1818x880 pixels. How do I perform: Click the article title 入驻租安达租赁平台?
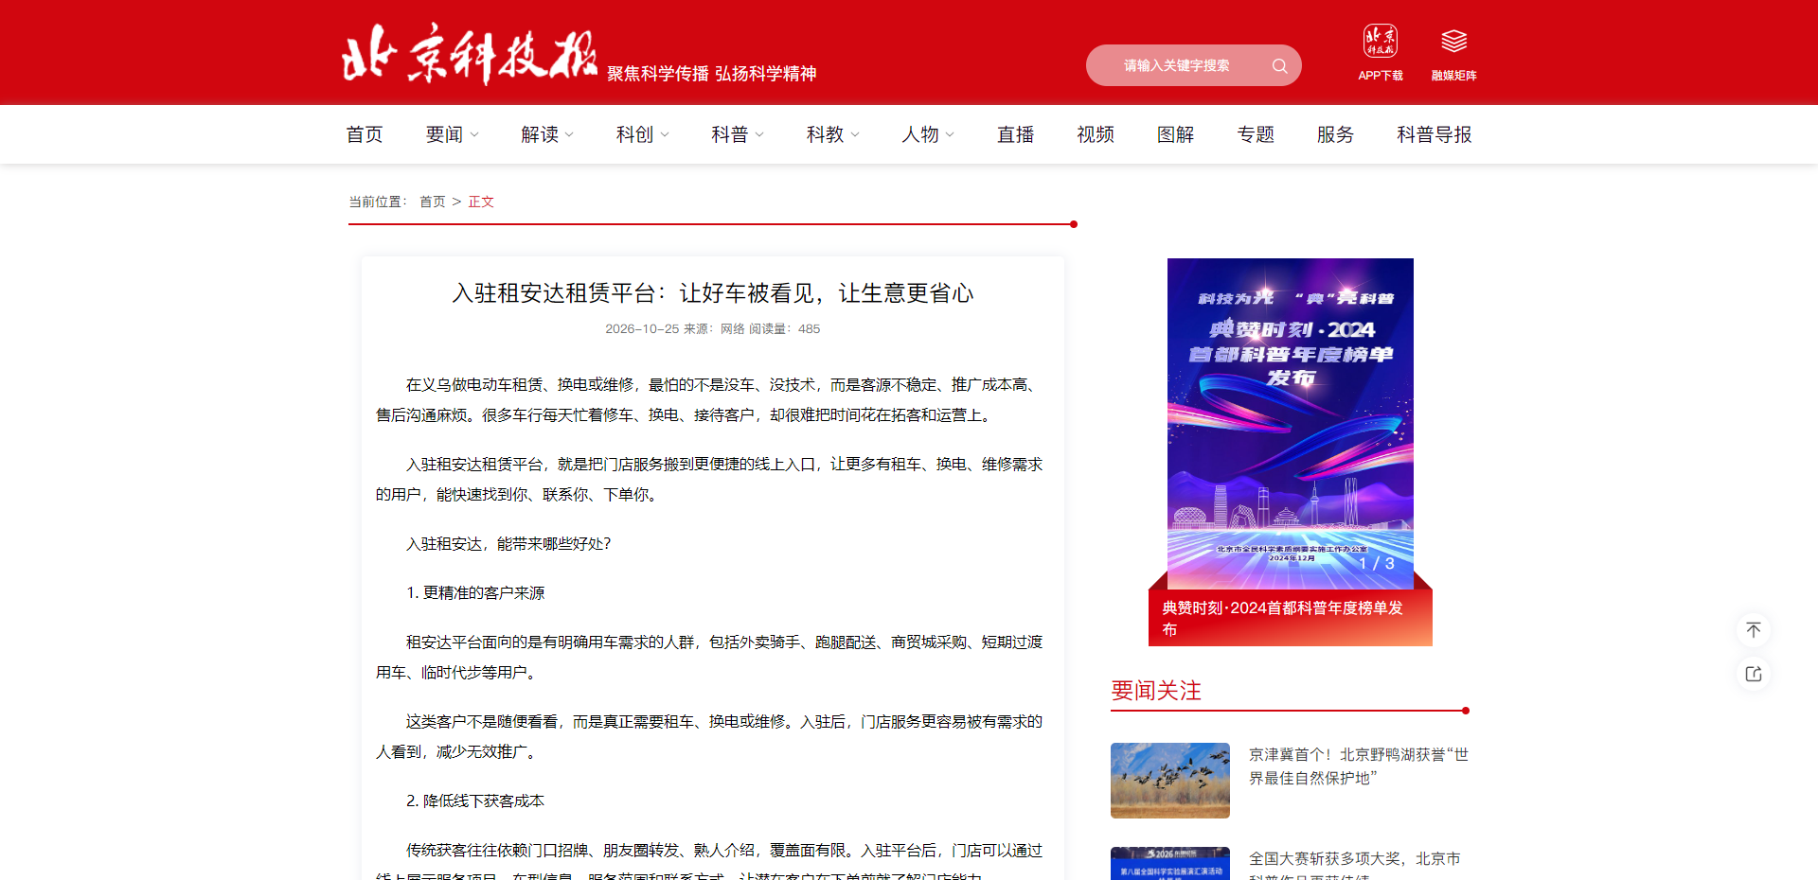click(x=713, y=293)
